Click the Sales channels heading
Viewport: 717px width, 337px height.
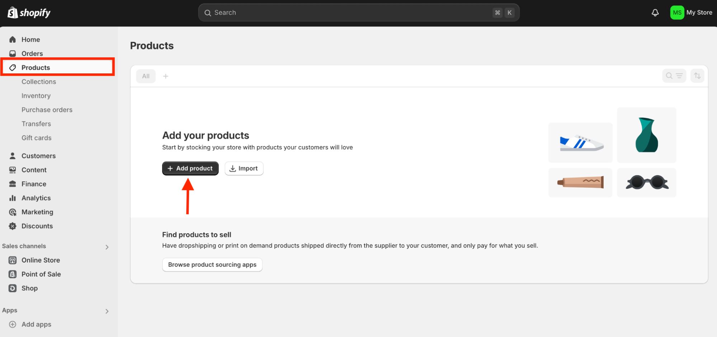pos(24,246)
